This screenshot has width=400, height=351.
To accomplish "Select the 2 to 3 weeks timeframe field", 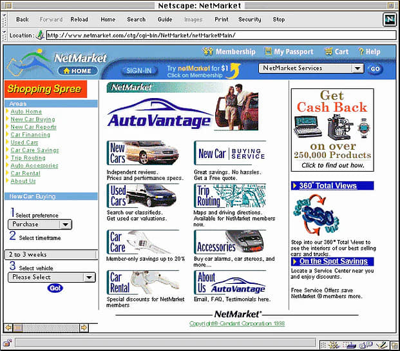I will (x=52, y=254).
